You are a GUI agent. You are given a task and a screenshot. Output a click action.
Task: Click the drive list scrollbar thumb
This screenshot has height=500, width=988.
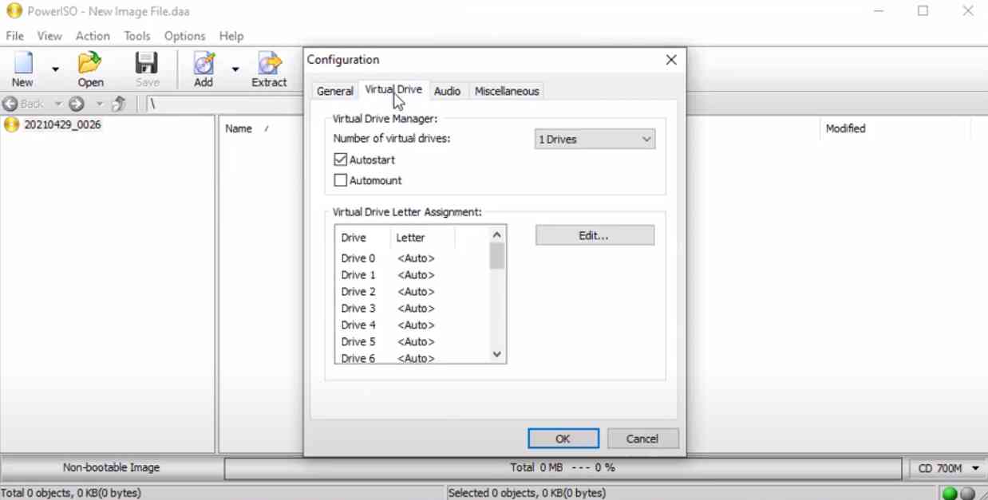497,256
